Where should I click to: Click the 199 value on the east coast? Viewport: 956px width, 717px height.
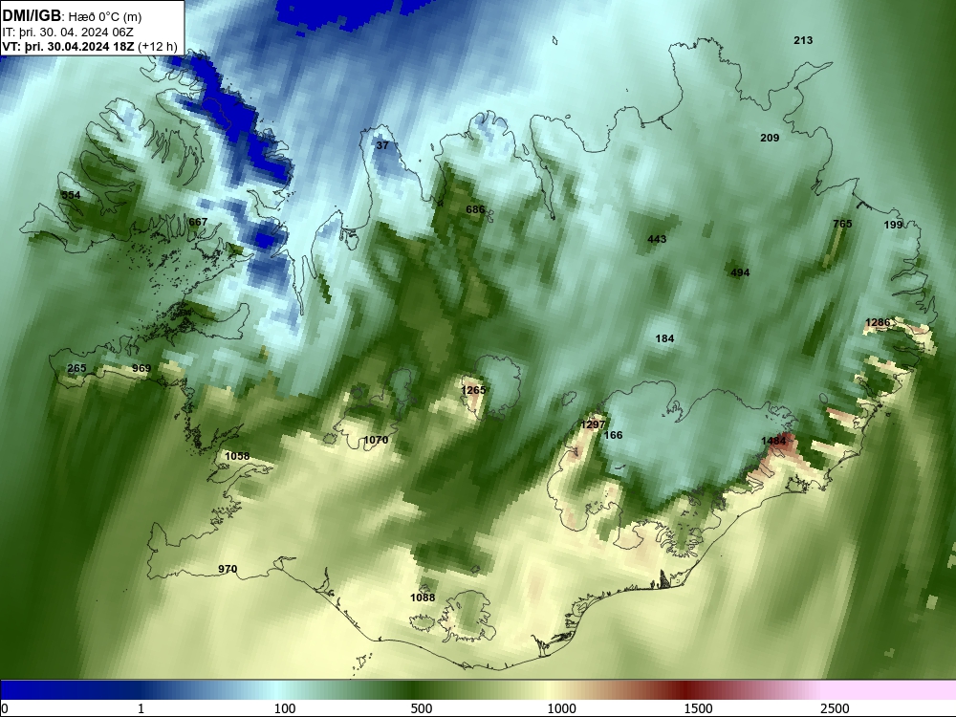(893, 225)
